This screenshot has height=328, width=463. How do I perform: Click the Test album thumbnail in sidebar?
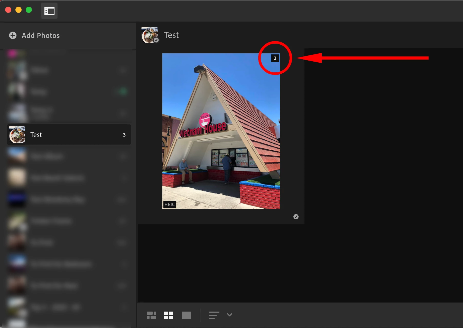click(17, 134)
